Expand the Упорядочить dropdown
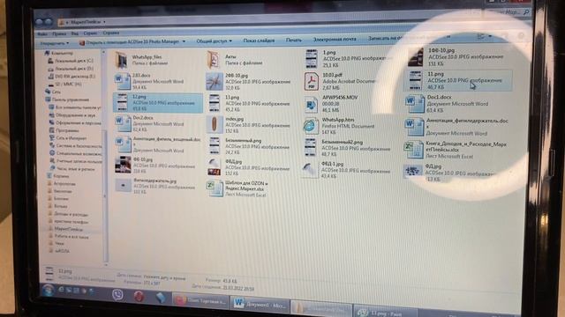565x317 pixels. [x=55, y=43]
